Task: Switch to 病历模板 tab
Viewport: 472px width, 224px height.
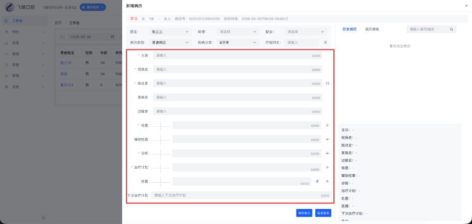Action: coord(372,29)
